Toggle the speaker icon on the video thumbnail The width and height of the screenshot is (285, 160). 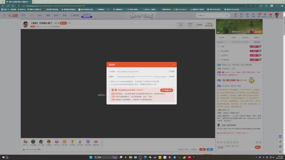(218, 32)
